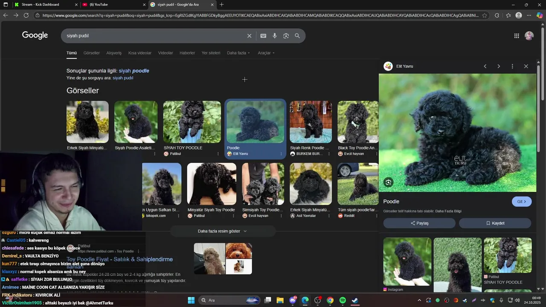Go to the Google logo homepage

35,35
